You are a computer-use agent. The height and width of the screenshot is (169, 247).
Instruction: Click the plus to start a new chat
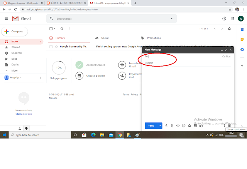pyautogui.click(x=41, y=78)
